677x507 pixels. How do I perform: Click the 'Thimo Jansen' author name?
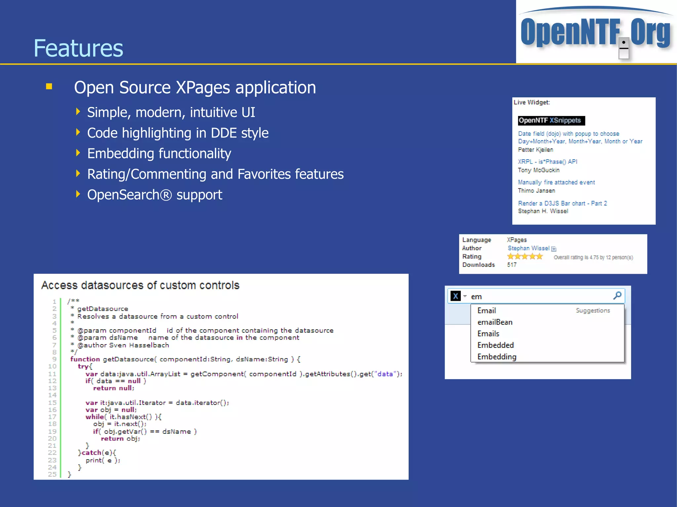[x=537, y=191]
